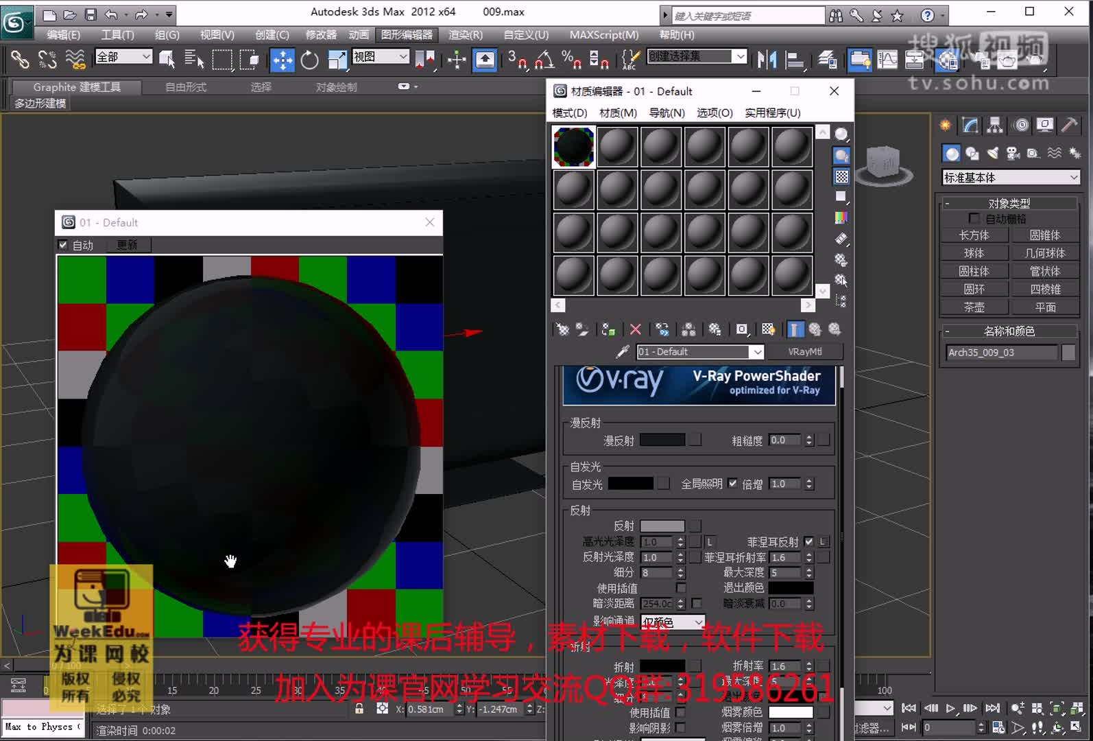Toggle the Percent Snap icon
Image resolution: width=1093 pixels, height=741 pixels.
[x=571, y=60]
